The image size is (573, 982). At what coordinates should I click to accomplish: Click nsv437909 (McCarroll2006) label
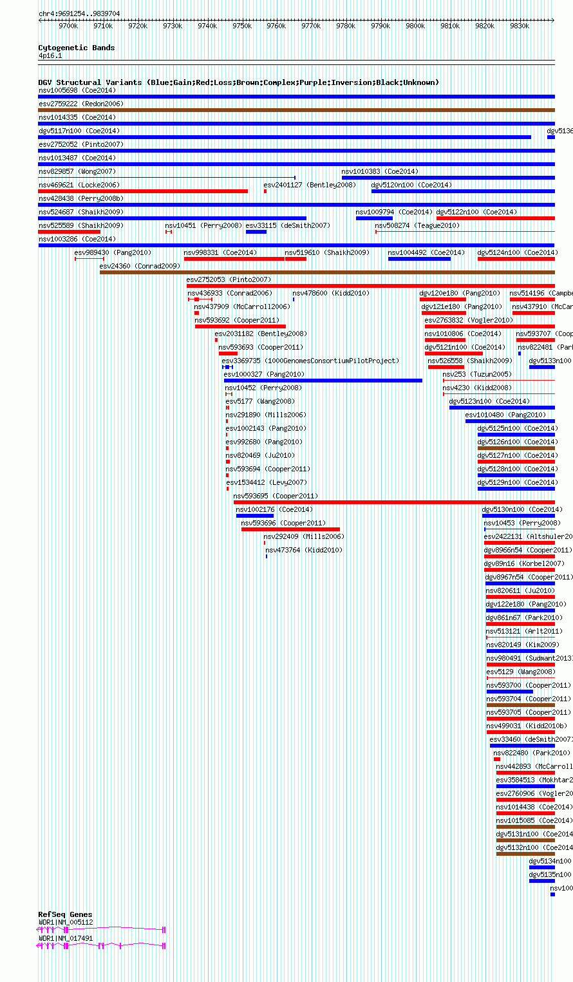pos(243,307)
